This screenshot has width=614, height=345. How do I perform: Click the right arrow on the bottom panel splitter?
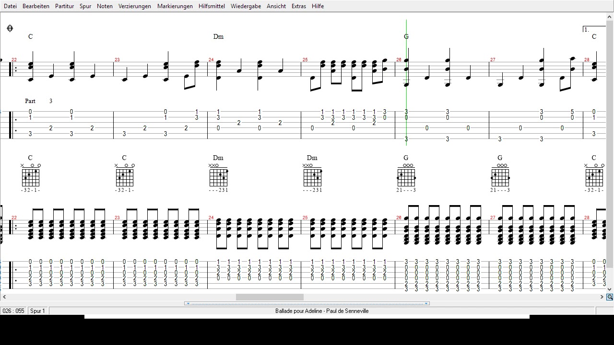click(x=426, y=303)
